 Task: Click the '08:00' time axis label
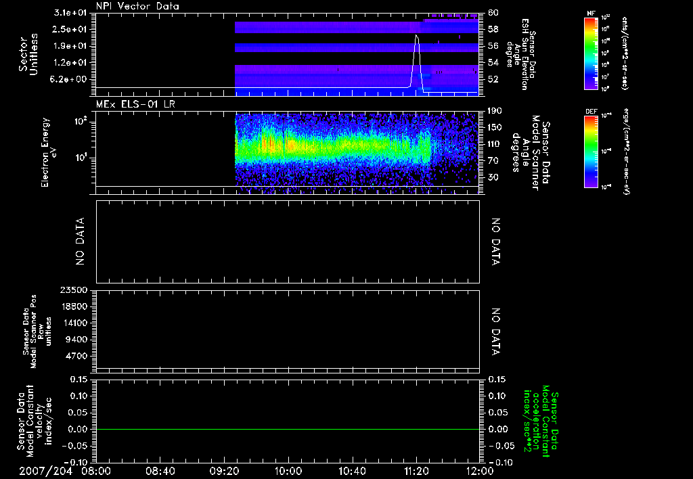(96, 472)
